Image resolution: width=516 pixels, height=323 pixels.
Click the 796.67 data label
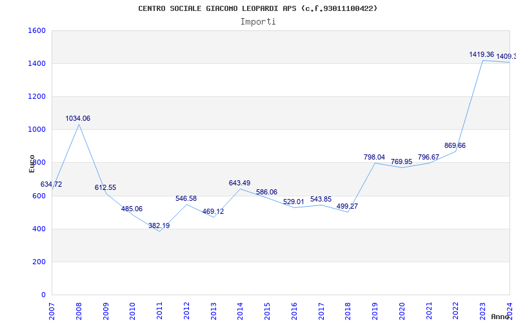coord(428,158)
